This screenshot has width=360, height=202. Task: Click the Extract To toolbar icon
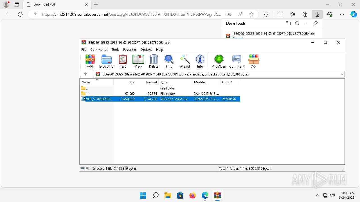point(106,61)
